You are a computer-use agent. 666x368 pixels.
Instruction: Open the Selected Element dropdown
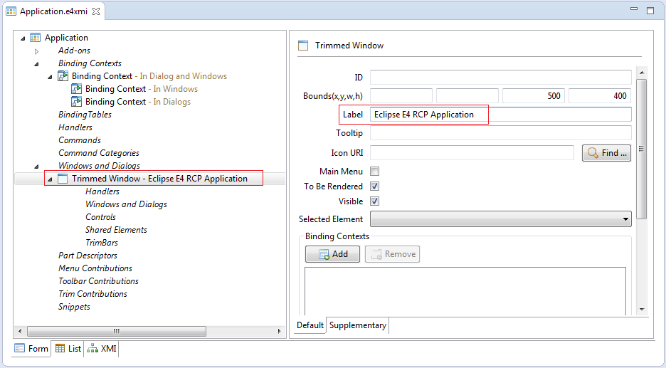(x=501, y=219)
